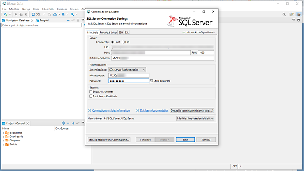Click the dashboard gauge toolbar icon
The width and height of the screenshot is (304, 171).
coord(55,14)
